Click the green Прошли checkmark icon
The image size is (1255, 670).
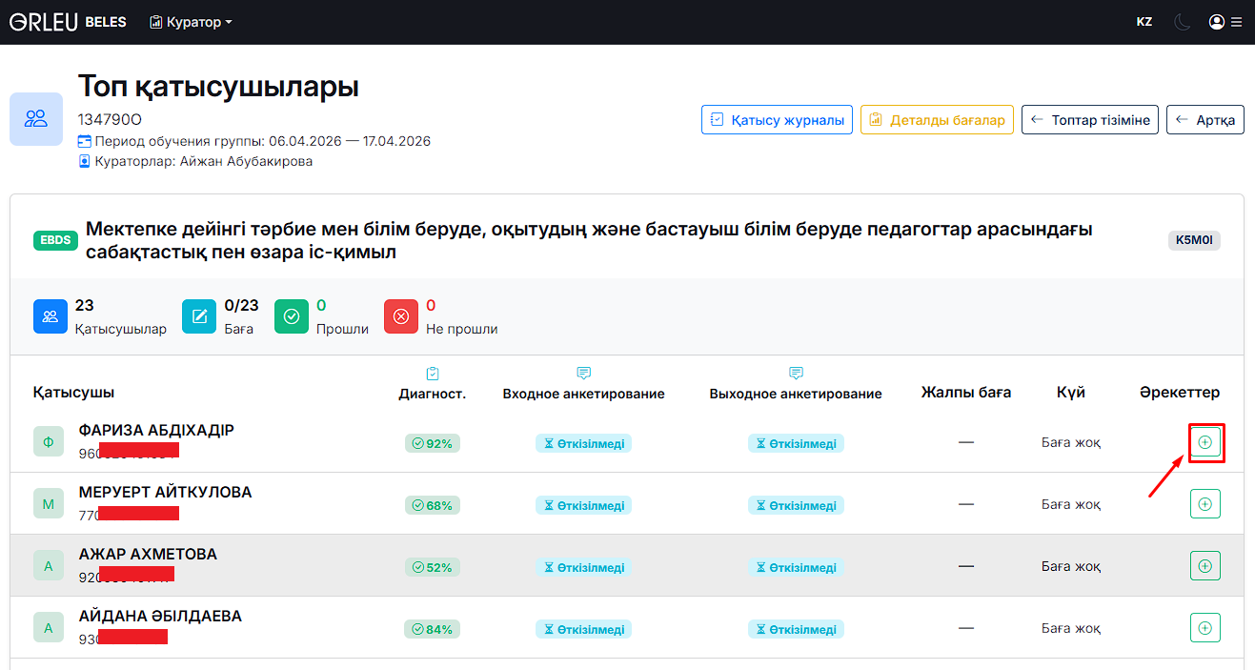coord(292,315)
